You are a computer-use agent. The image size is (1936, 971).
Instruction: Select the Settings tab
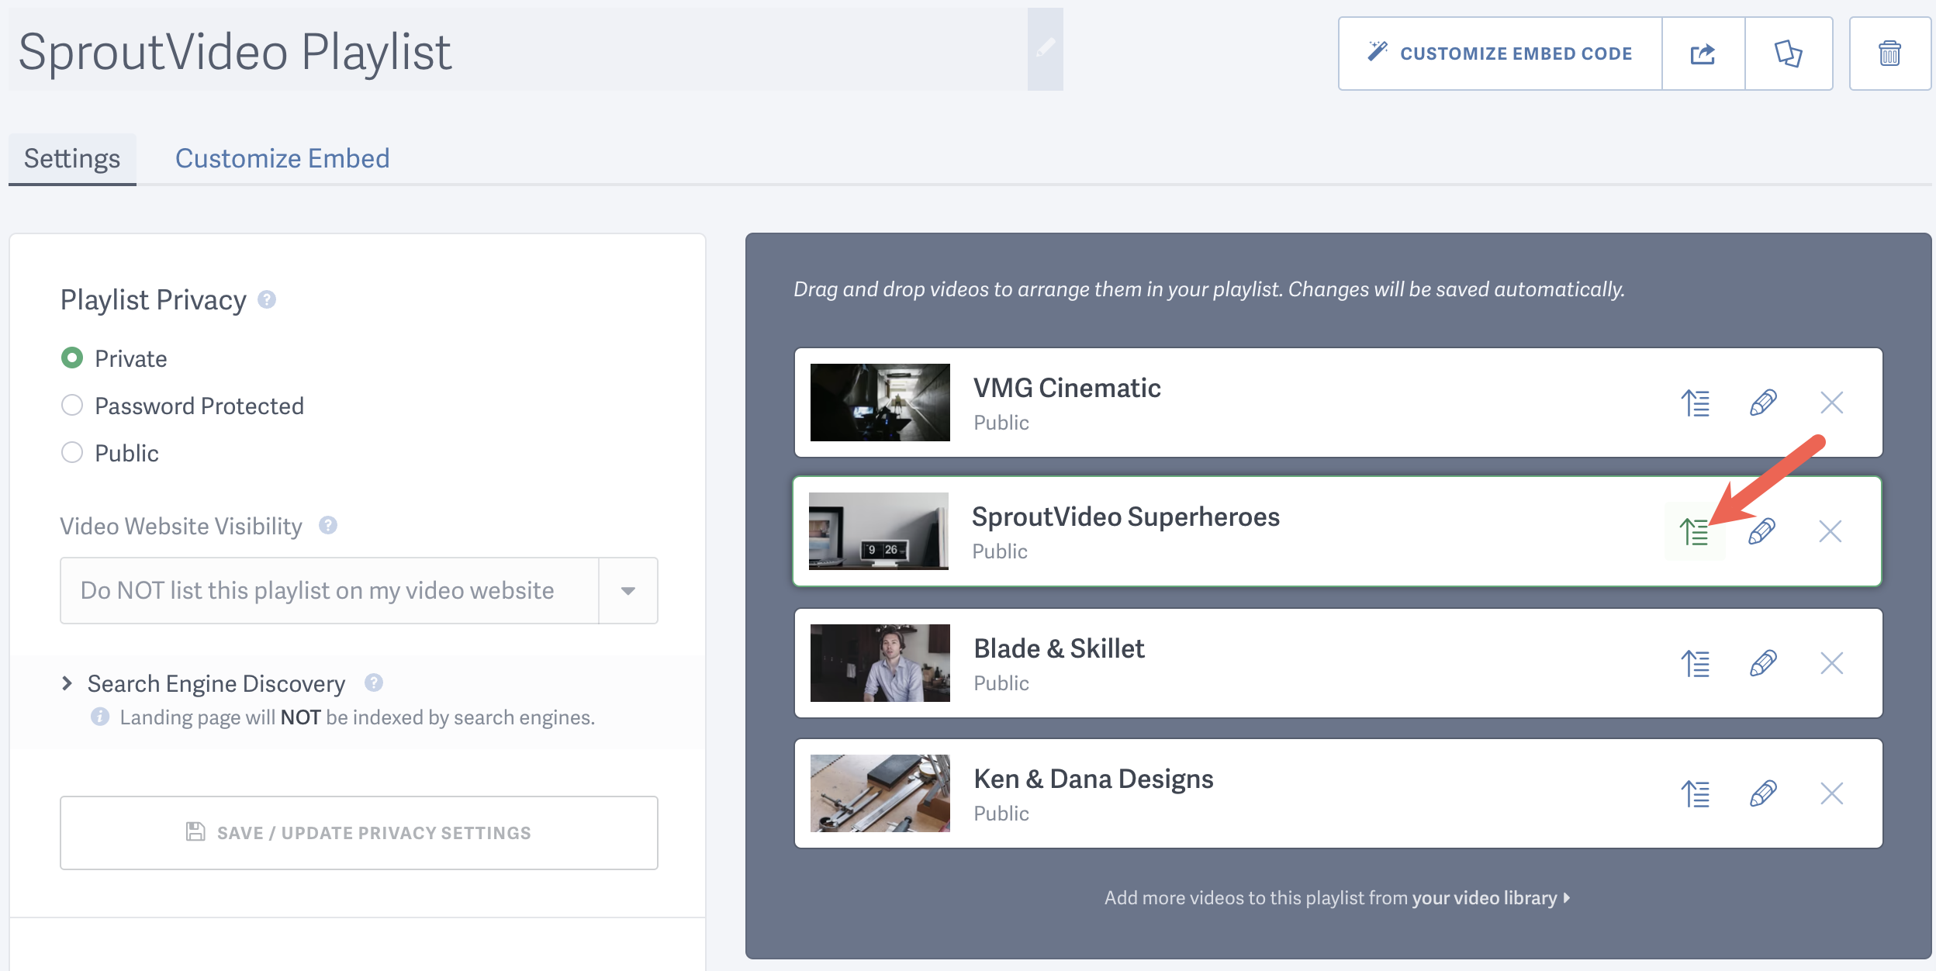coord(72,157)
